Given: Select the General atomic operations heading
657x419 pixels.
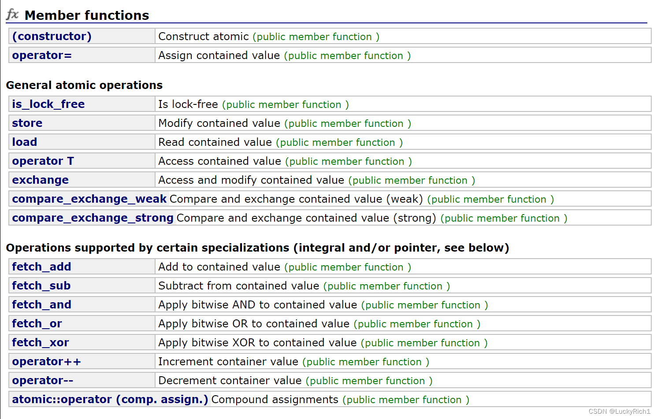Looking at the screenshot, I should pyautogui.click(x=84, y=85).
